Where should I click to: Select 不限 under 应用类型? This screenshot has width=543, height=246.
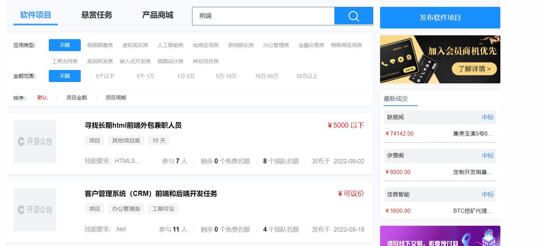click(65, 45)
